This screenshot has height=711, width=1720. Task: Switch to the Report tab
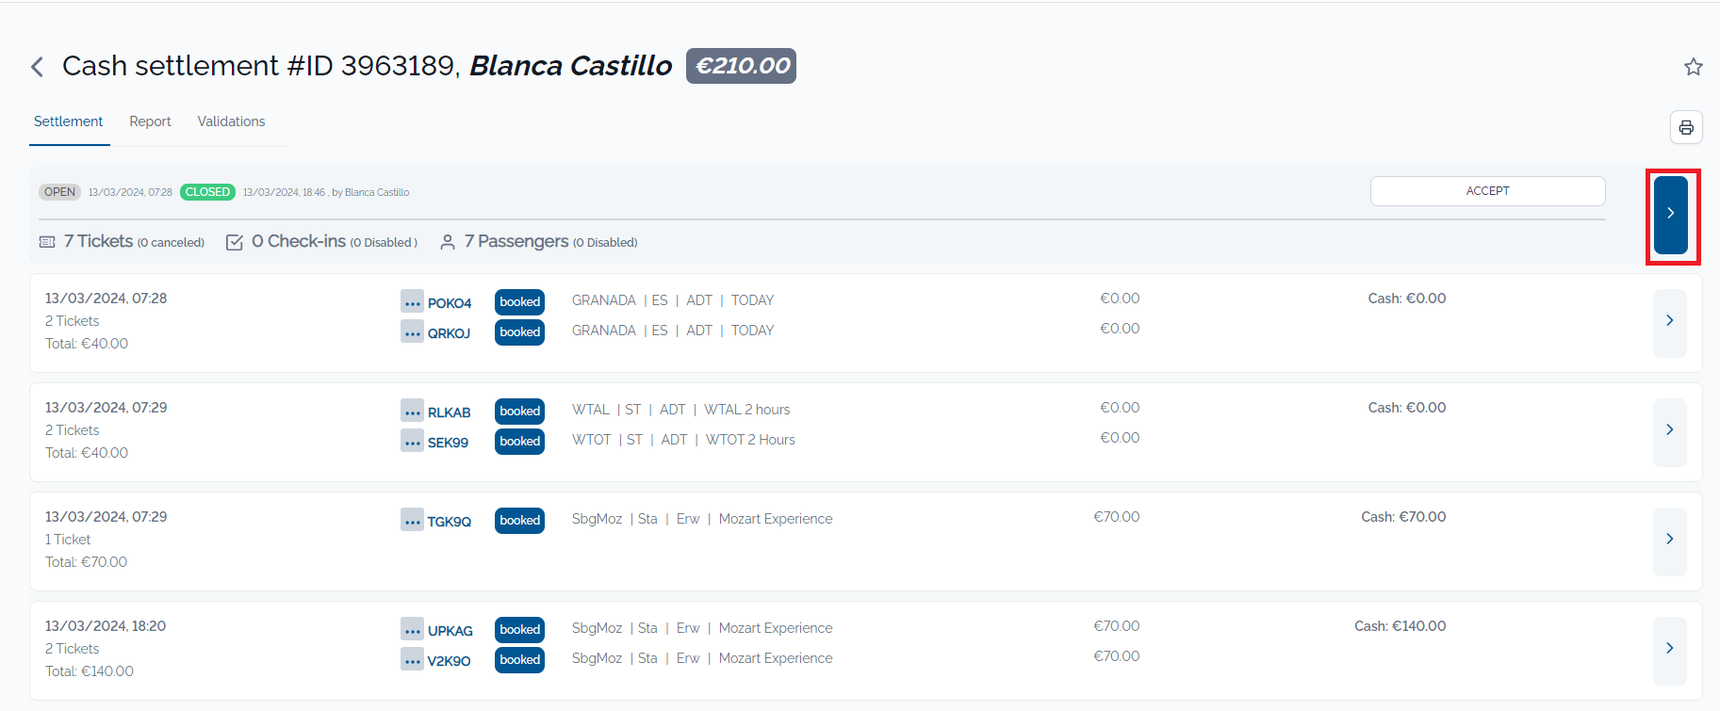(150, 121)
